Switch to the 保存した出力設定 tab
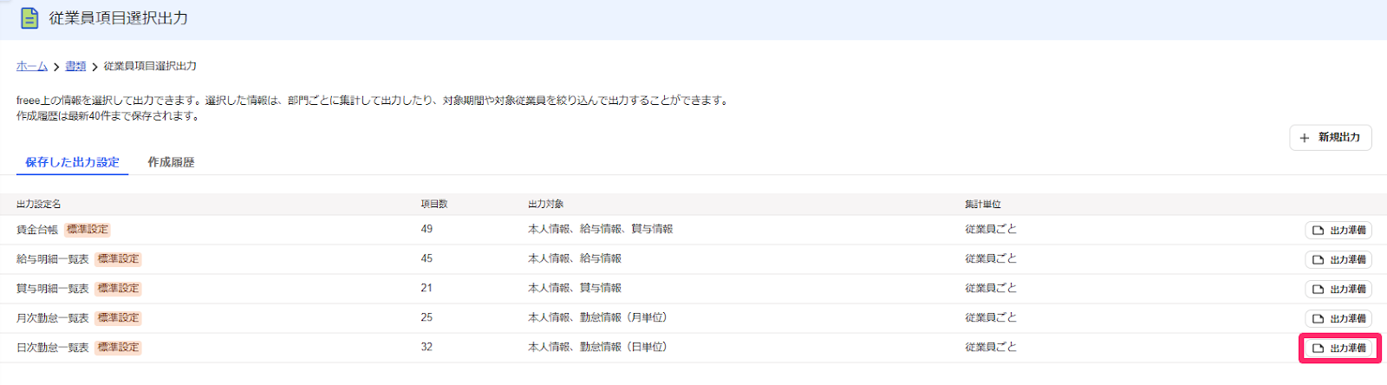This screenshot has height=385, width=1387. click(73, 162)
